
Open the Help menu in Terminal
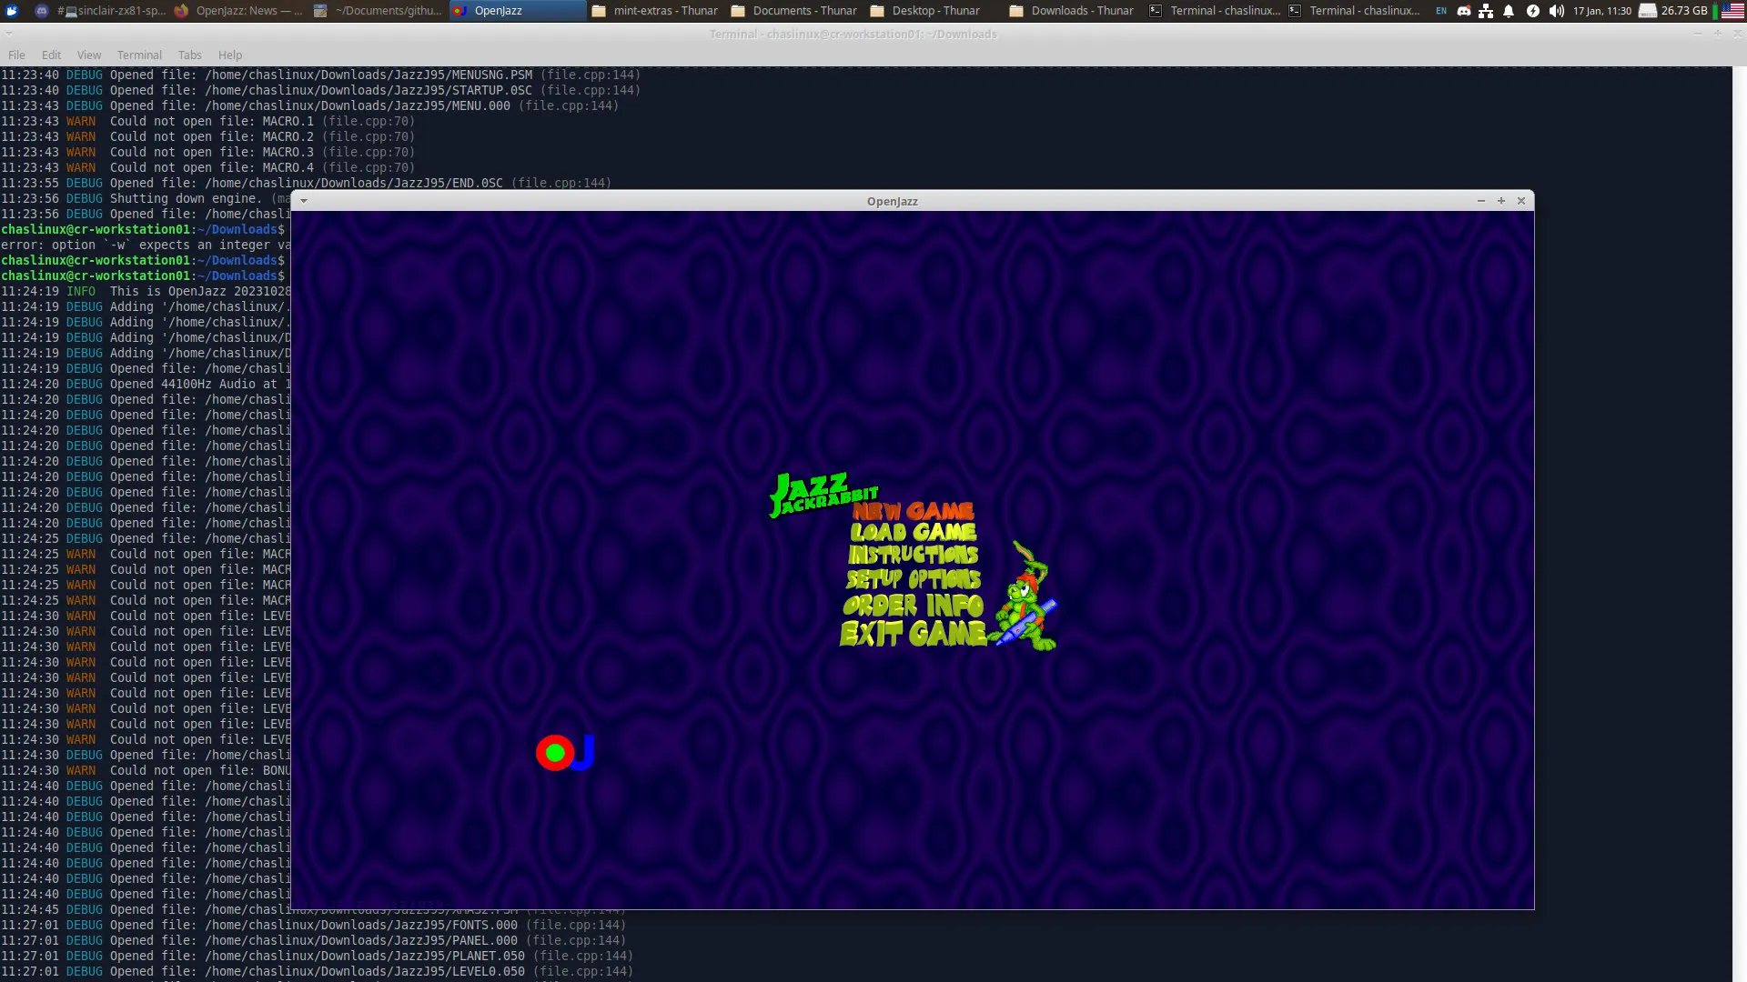pos(230,55)
